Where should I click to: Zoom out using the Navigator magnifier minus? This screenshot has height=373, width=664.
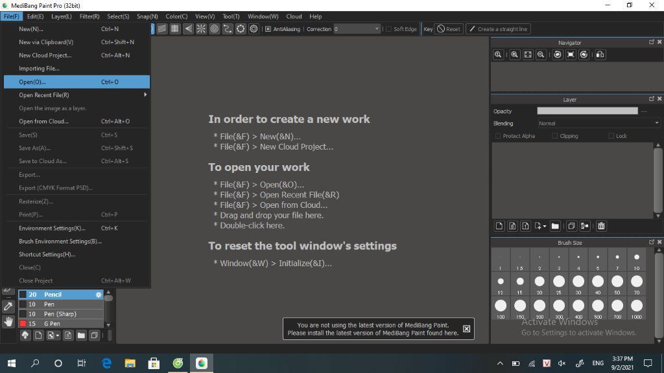coord(541,54)
